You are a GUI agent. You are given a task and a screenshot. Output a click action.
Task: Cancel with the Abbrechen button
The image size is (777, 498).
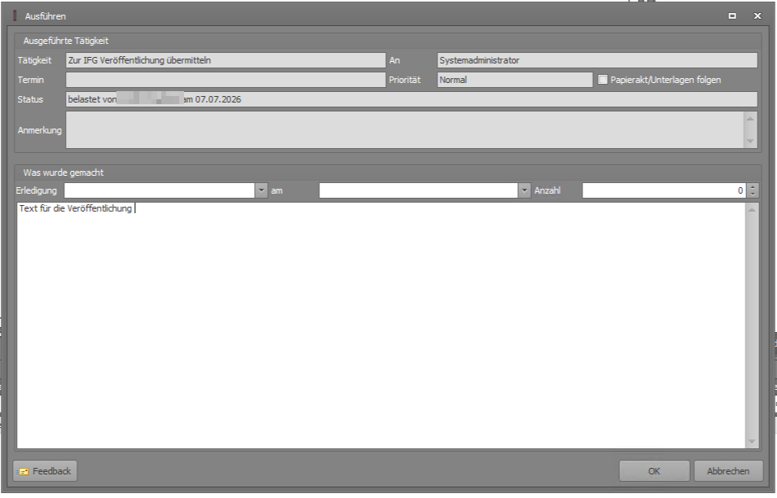(x=728, y=471)
